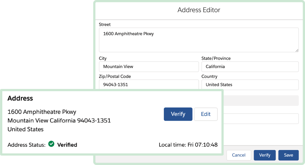Click the State/Province field showing California
This screenshot has height=165, width=305.
coord(250,67)
